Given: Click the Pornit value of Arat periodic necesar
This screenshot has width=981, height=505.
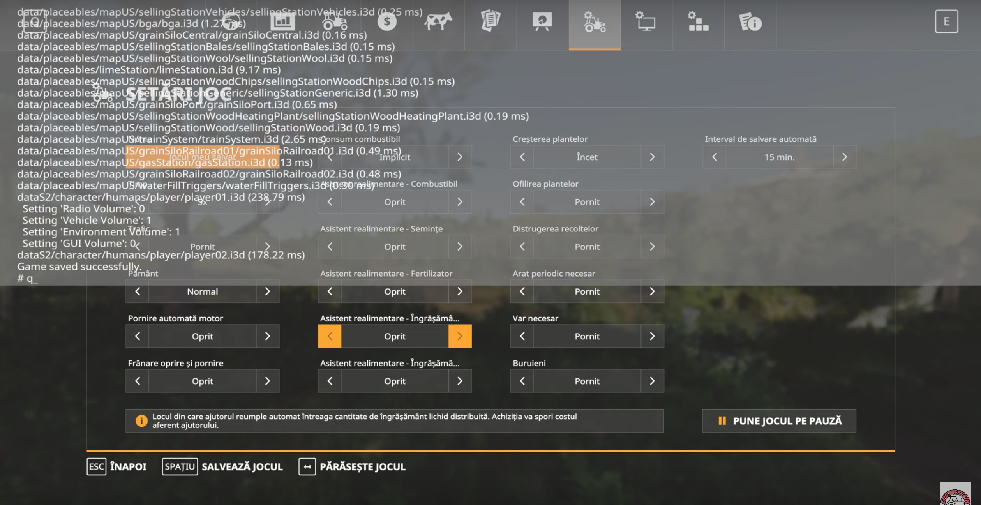Looking at the screenshot, I should [587, 291].
